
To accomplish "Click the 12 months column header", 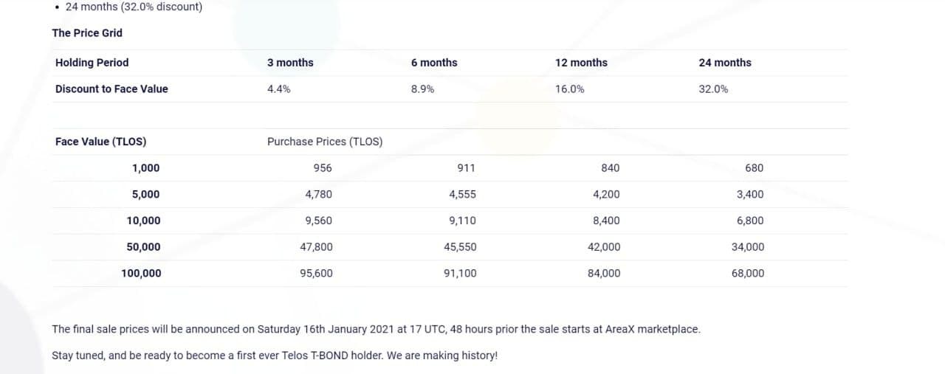I will coord(581,63).
